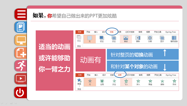Select the 无 gray star animation

(x=90, y=82)
